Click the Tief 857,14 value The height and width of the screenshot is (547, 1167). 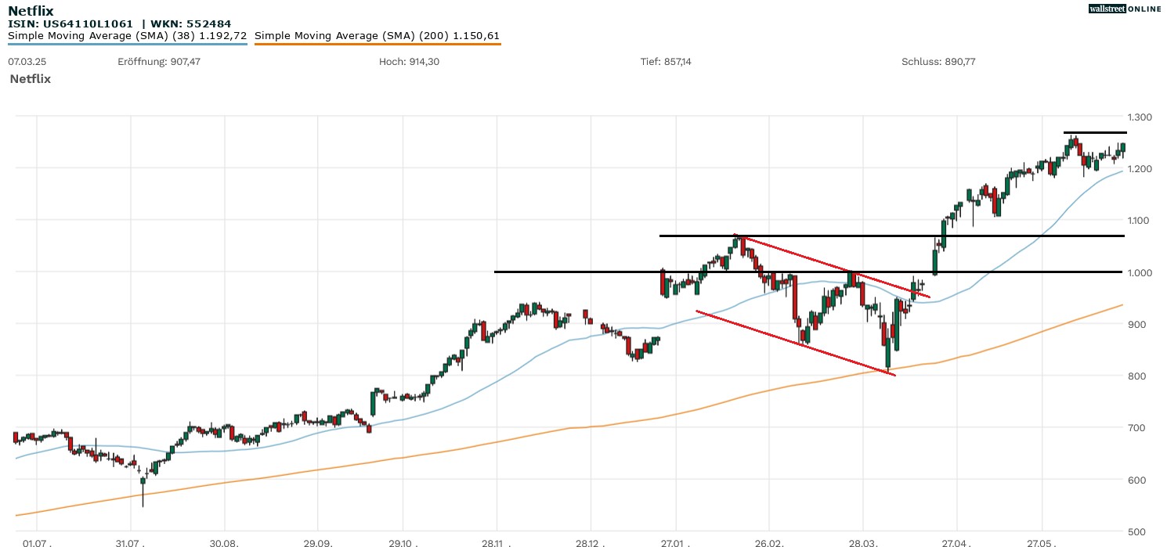666,61
